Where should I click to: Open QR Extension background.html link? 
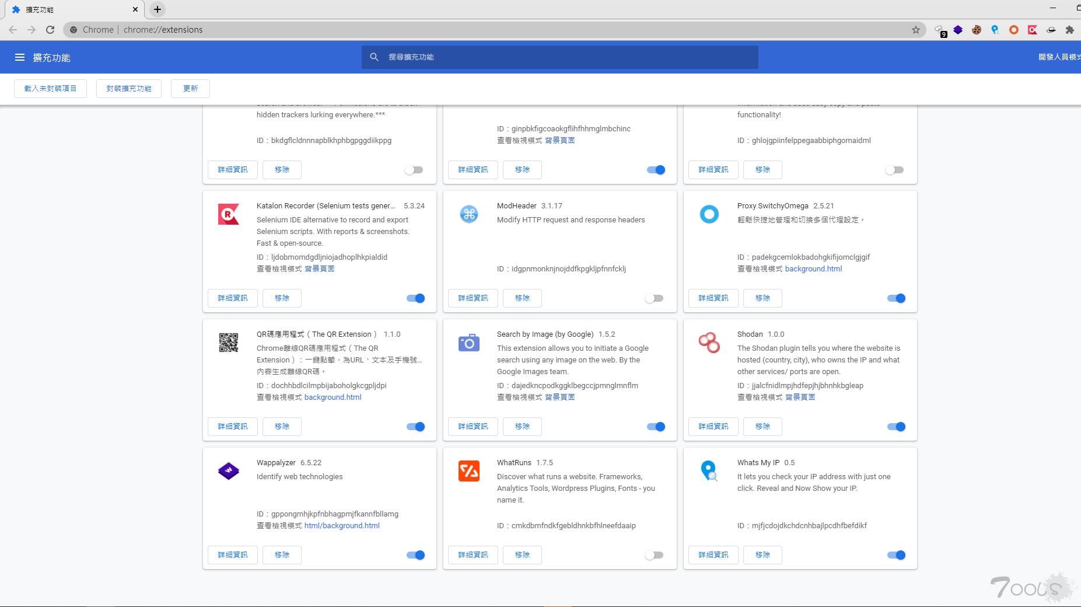pyautogui.click(x=333, y=397)
